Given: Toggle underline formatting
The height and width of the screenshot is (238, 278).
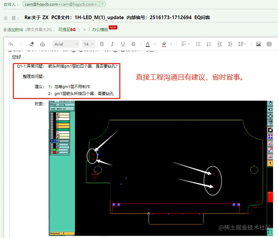Looking at the screenshot, I should pos(123,44).
